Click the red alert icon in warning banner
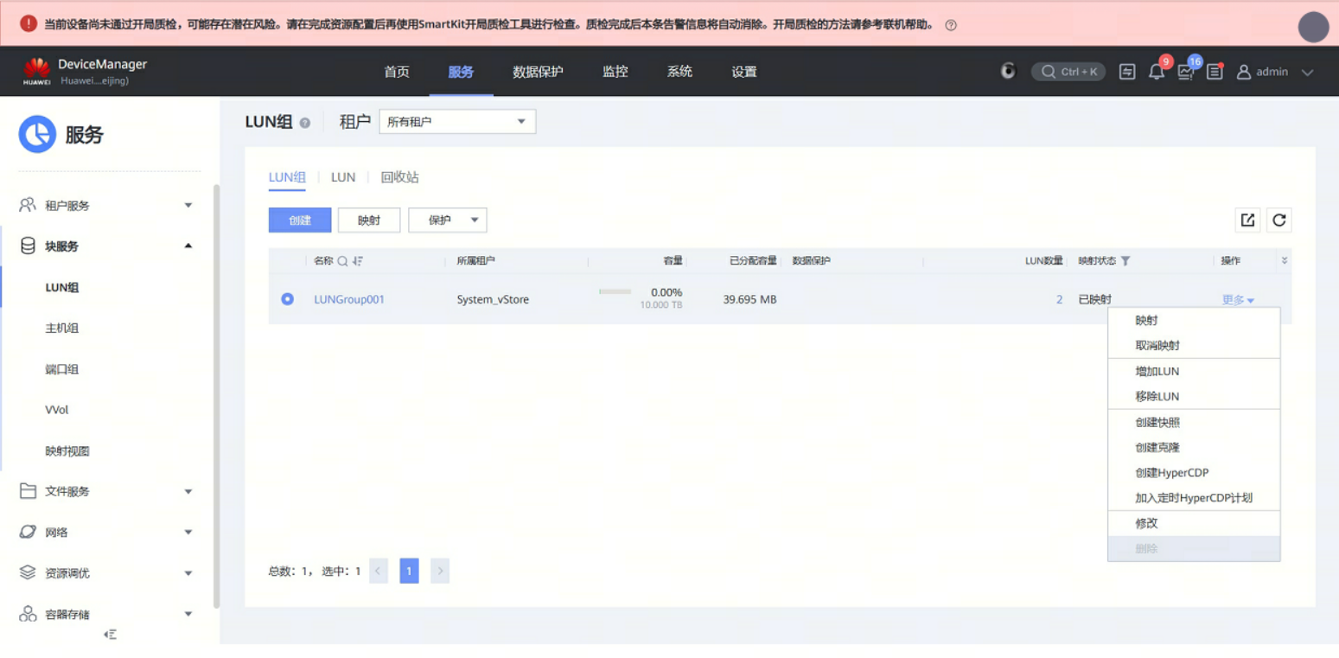Screen dimensions: 1339x658 (29, 24)
